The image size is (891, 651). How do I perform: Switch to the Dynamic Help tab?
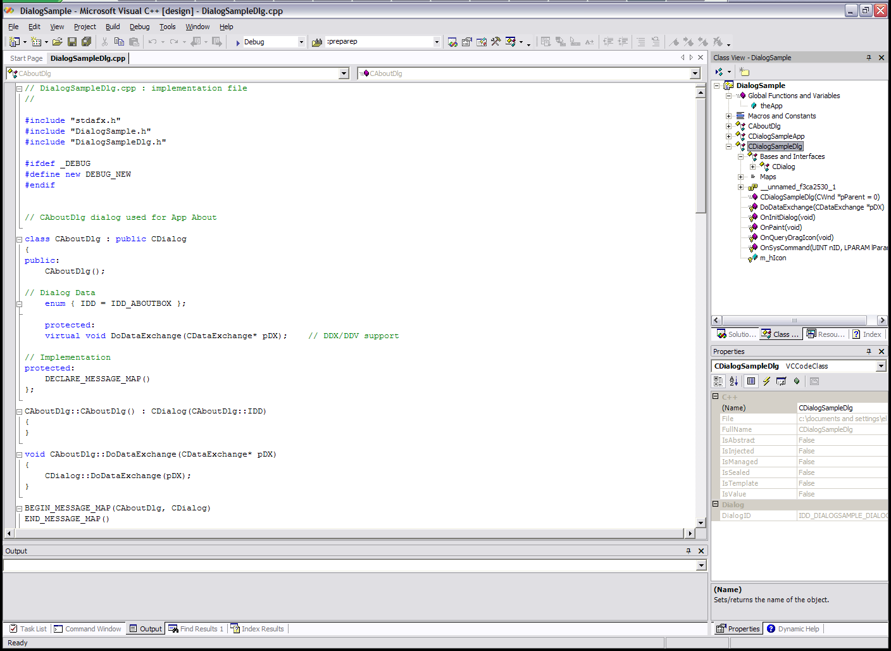tap(793, 629)
